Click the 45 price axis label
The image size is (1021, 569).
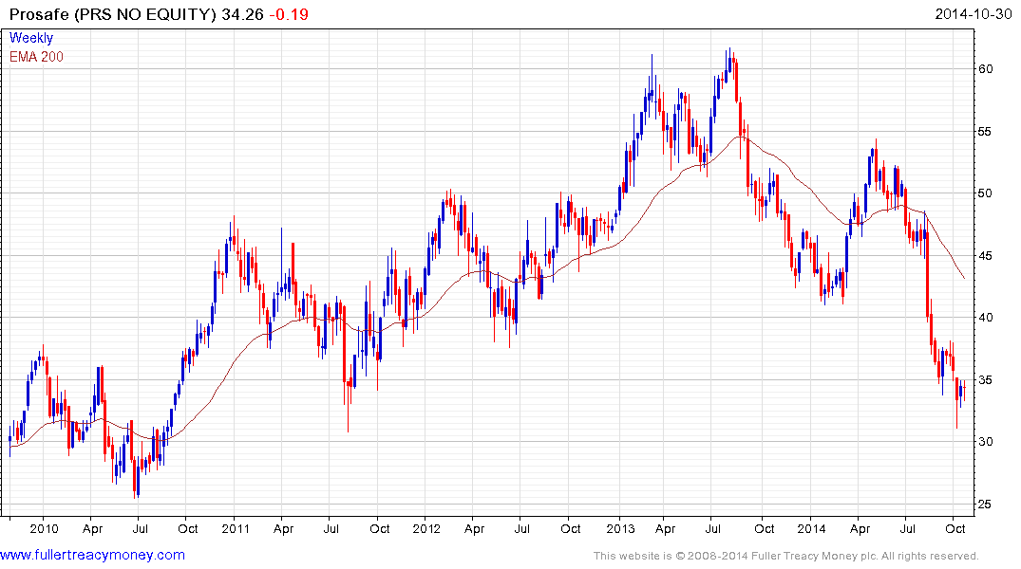[986, 255]
